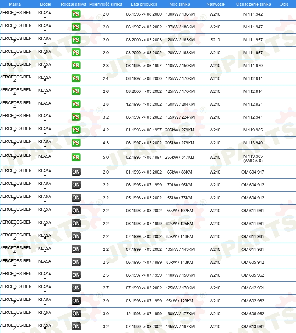Click the S210 body cell
The width and height of the screenshot is (296, 333).
click(215, 40)
